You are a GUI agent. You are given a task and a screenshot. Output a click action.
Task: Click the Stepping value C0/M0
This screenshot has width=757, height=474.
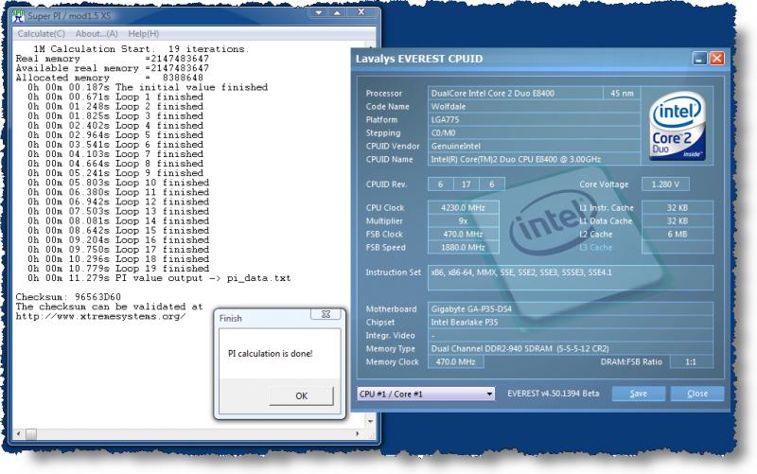534,132
